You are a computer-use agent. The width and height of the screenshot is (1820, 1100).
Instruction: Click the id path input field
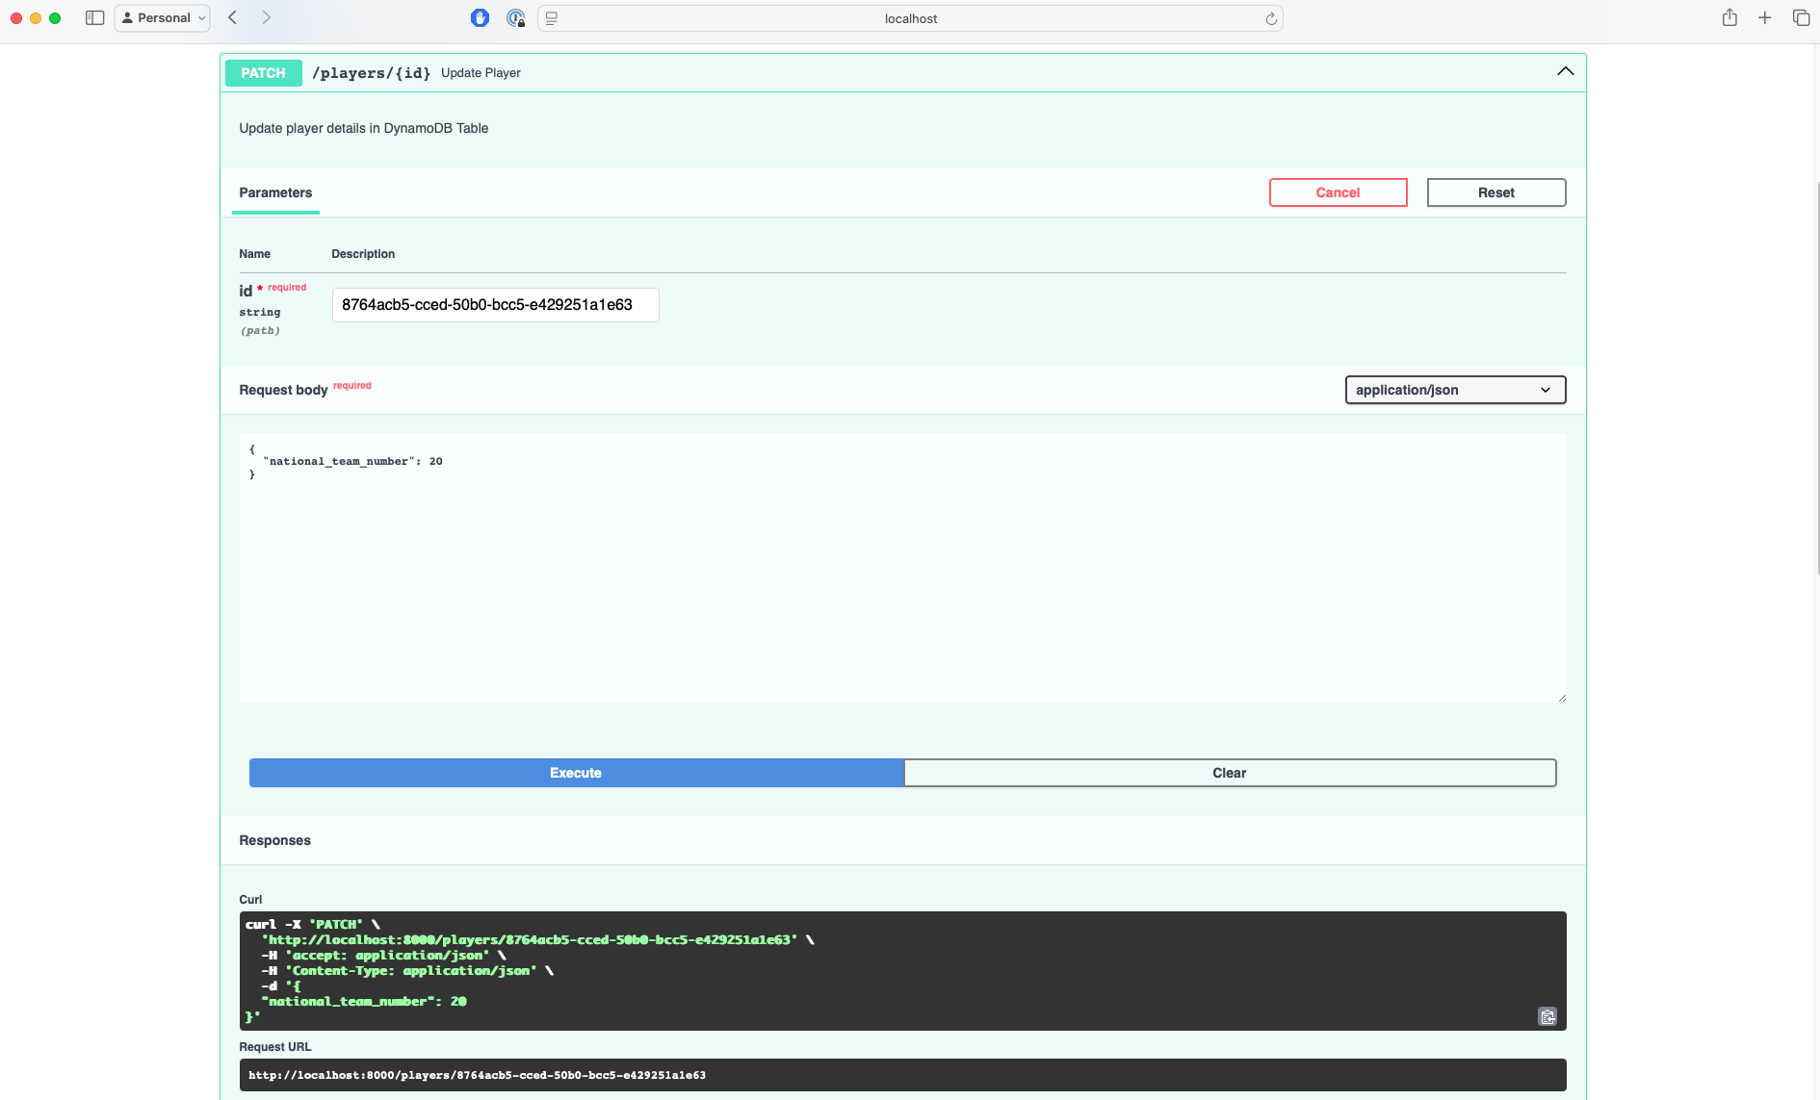coord(495,305)
